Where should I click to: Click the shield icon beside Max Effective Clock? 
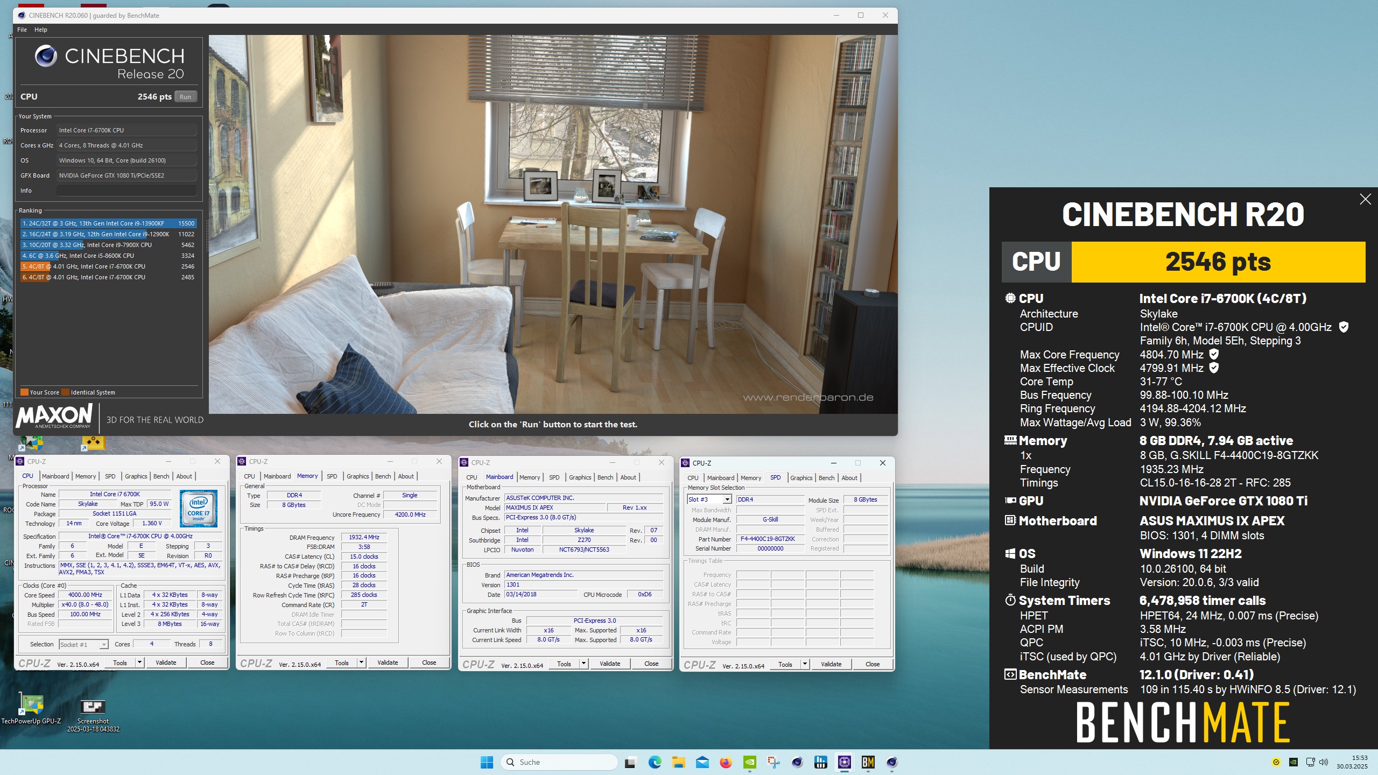1214,368
